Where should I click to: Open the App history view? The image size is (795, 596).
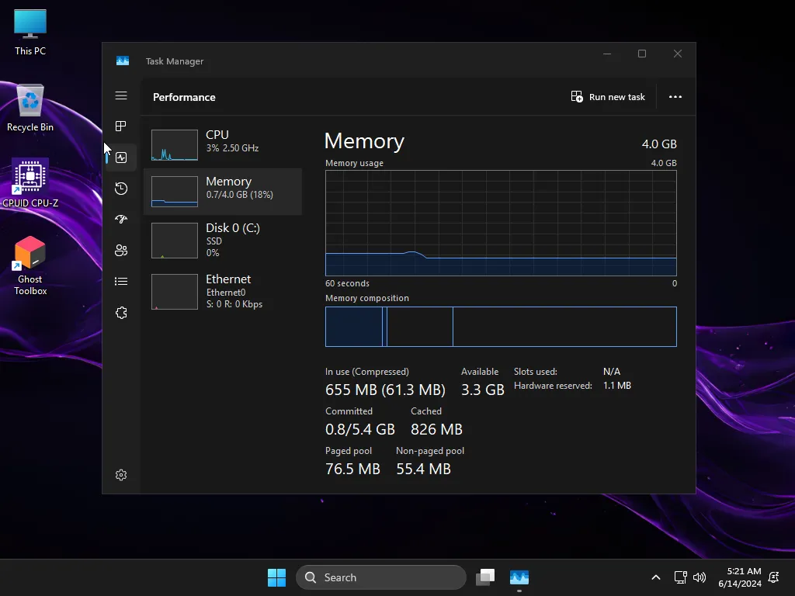coord(121,188)
